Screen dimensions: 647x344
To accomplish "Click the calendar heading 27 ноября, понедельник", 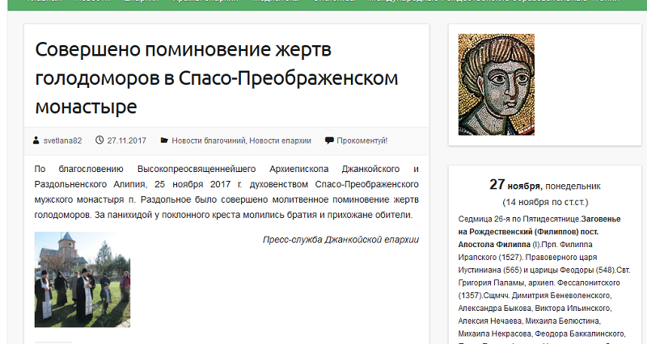I will 545,185.
